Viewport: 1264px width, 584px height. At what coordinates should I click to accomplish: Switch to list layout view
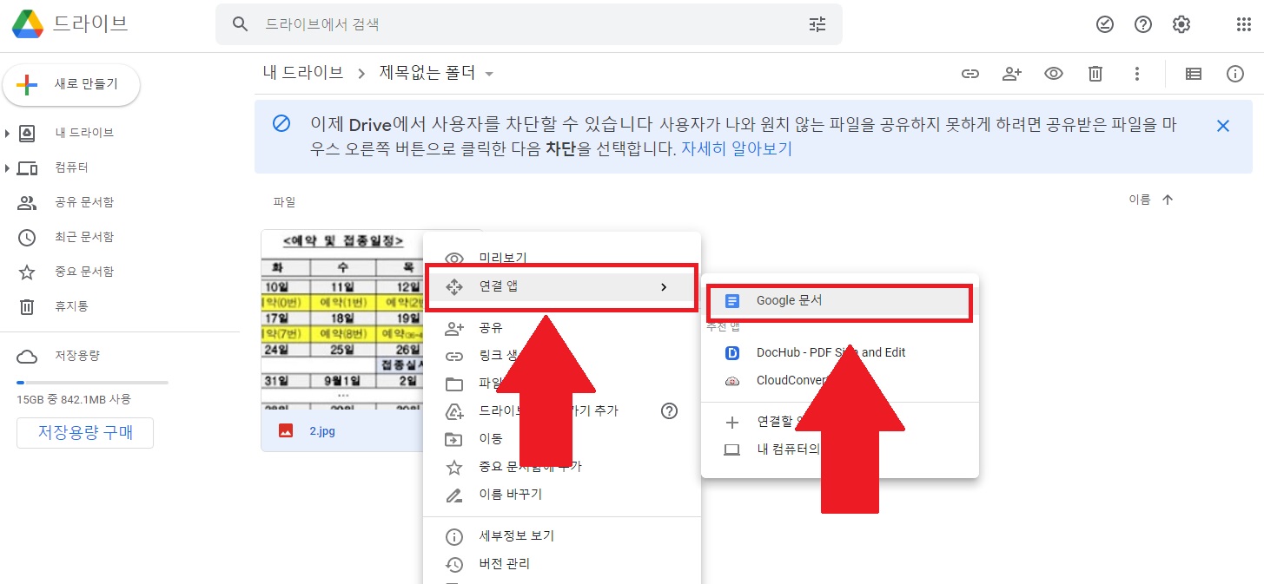(x=1194, y=74)
